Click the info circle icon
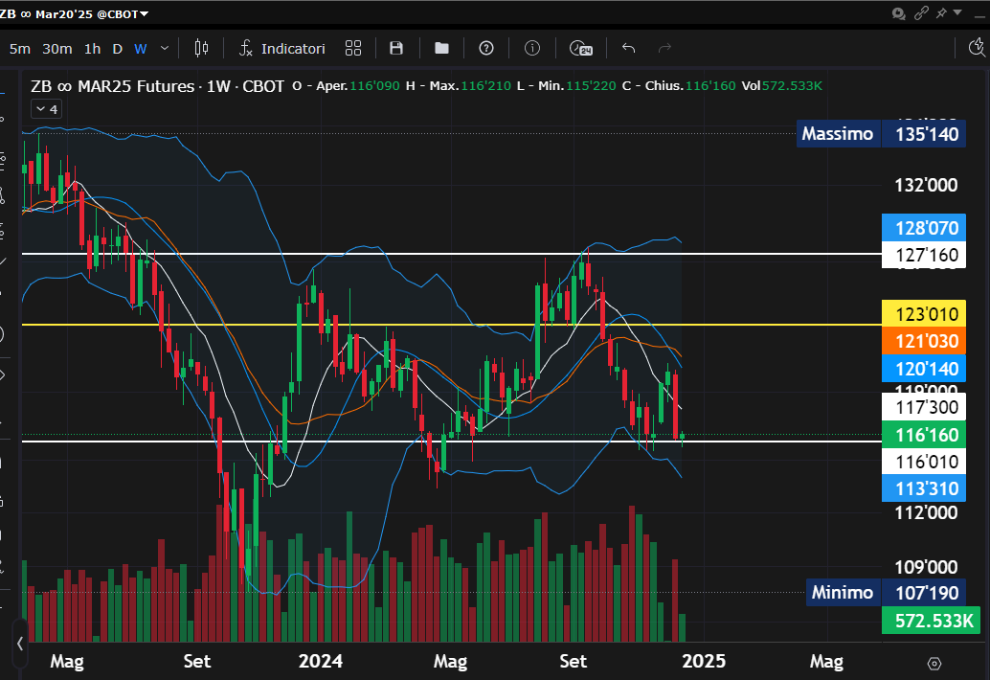Screen dimensions: 990x680 (532, 48)
